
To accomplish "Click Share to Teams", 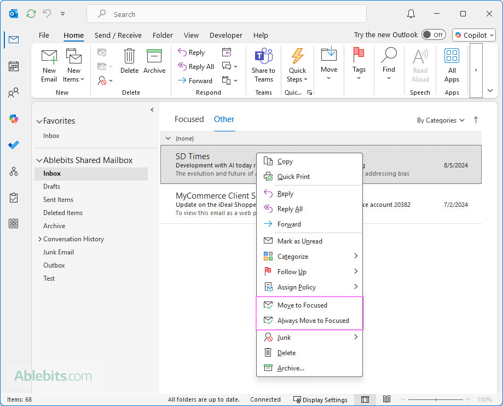I will click(x=263, y=66).
